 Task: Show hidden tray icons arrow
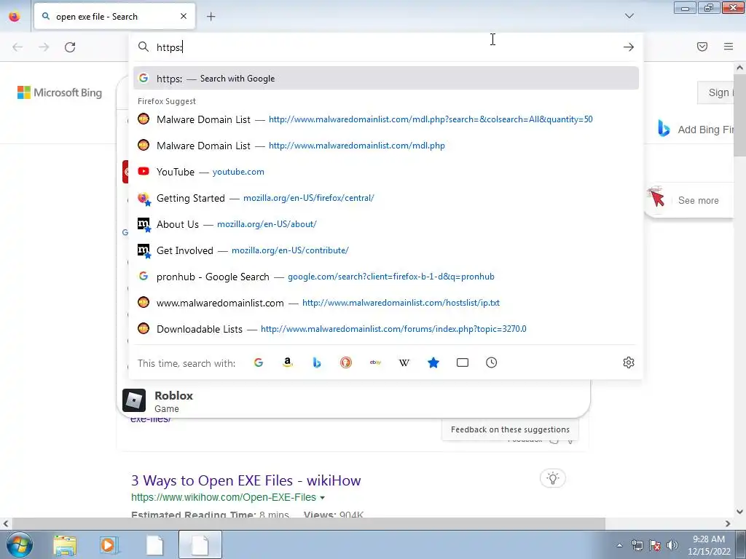point(619,545)
